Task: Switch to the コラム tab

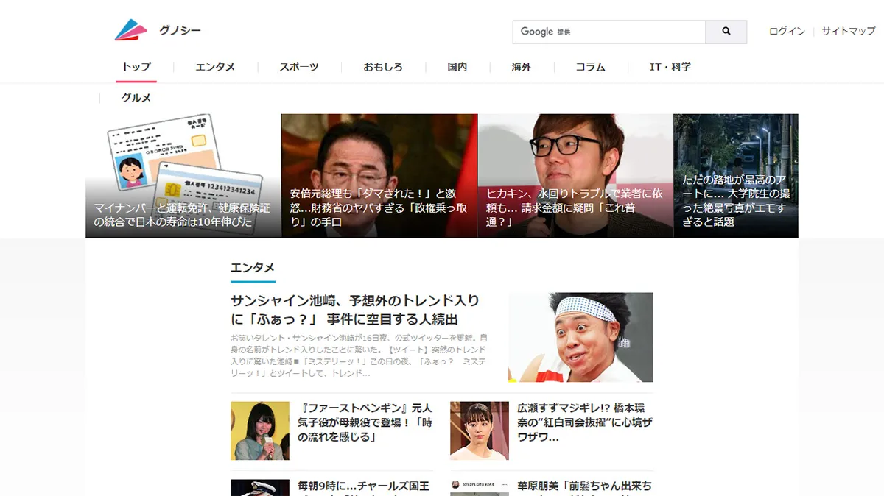Action: click(x=589, y=67)
